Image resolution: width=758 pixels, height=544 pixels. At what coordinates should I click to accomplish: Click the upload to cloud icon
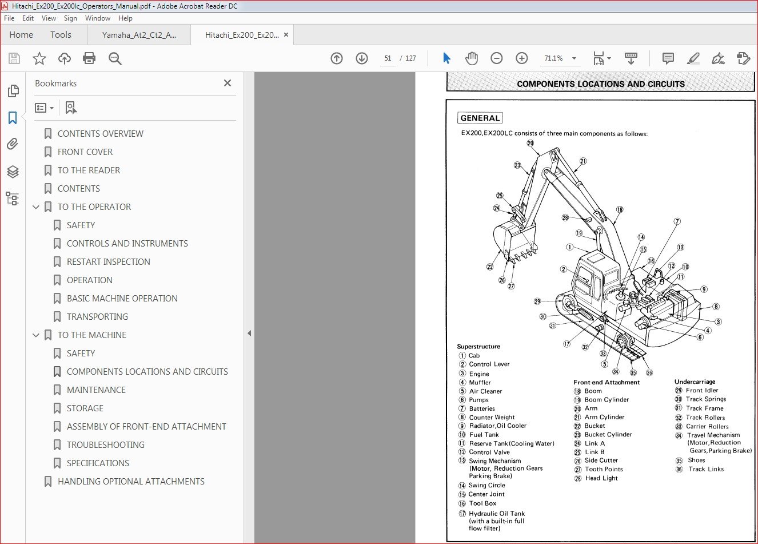(x=65, y=58)
